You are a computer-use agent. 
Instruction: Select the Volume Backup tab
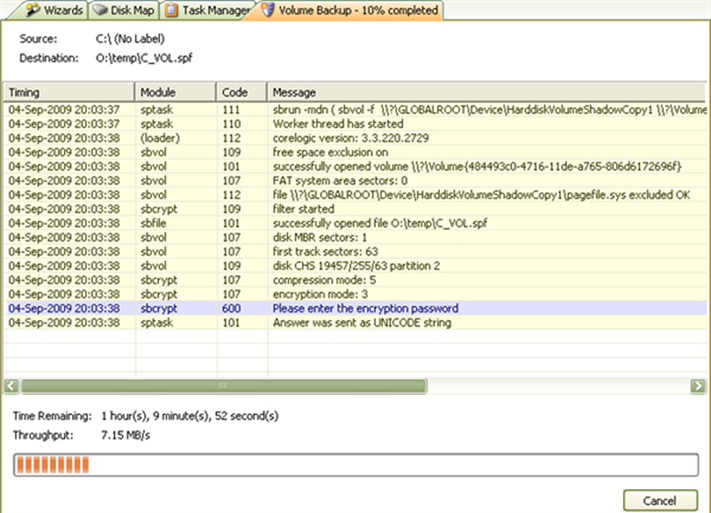coord(357,11)
